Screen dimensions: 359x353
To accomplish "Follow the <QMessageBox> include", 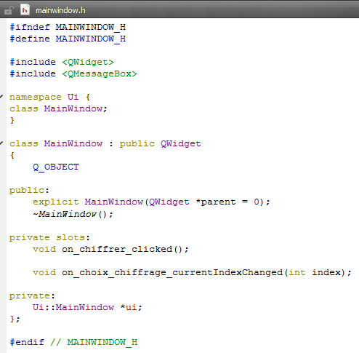I will pyautogui.click(x=100, y=74).
